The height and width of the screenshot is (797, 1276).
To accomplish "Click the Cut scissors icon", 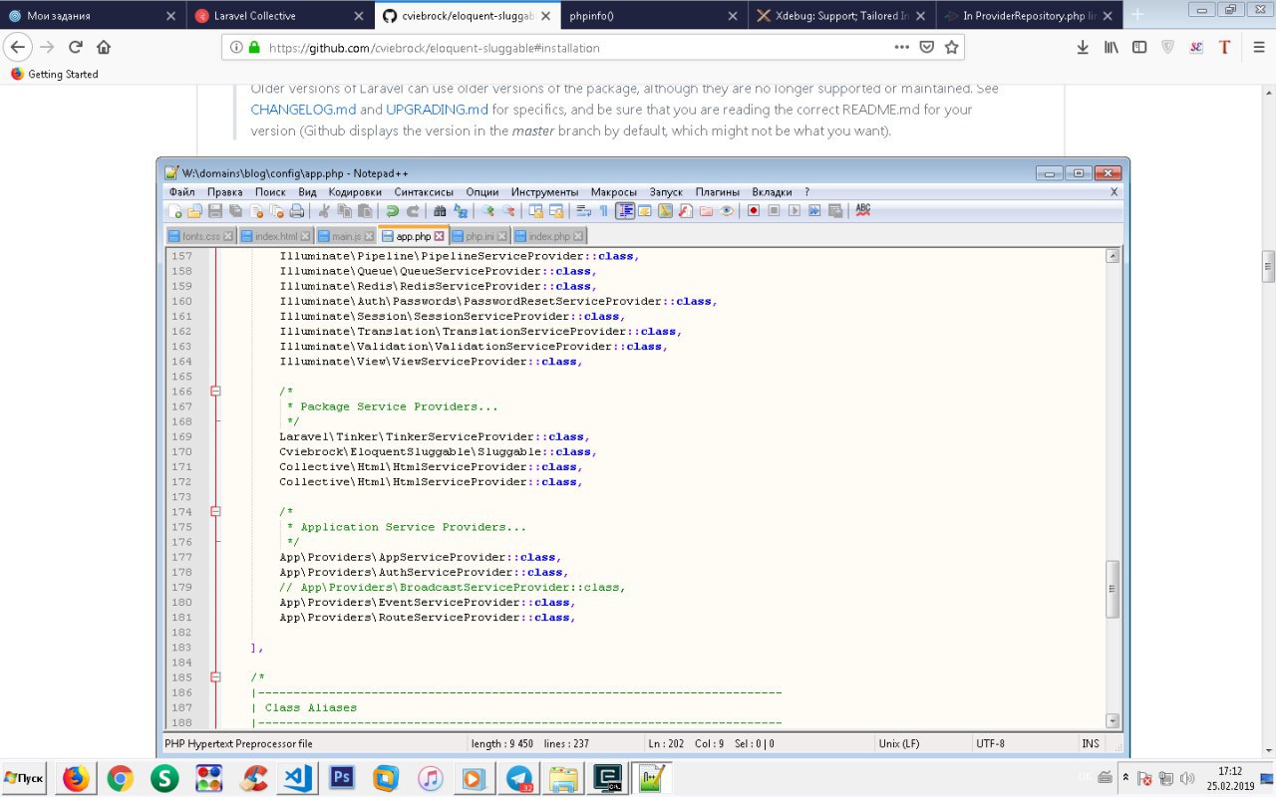I will pos(323,210).
